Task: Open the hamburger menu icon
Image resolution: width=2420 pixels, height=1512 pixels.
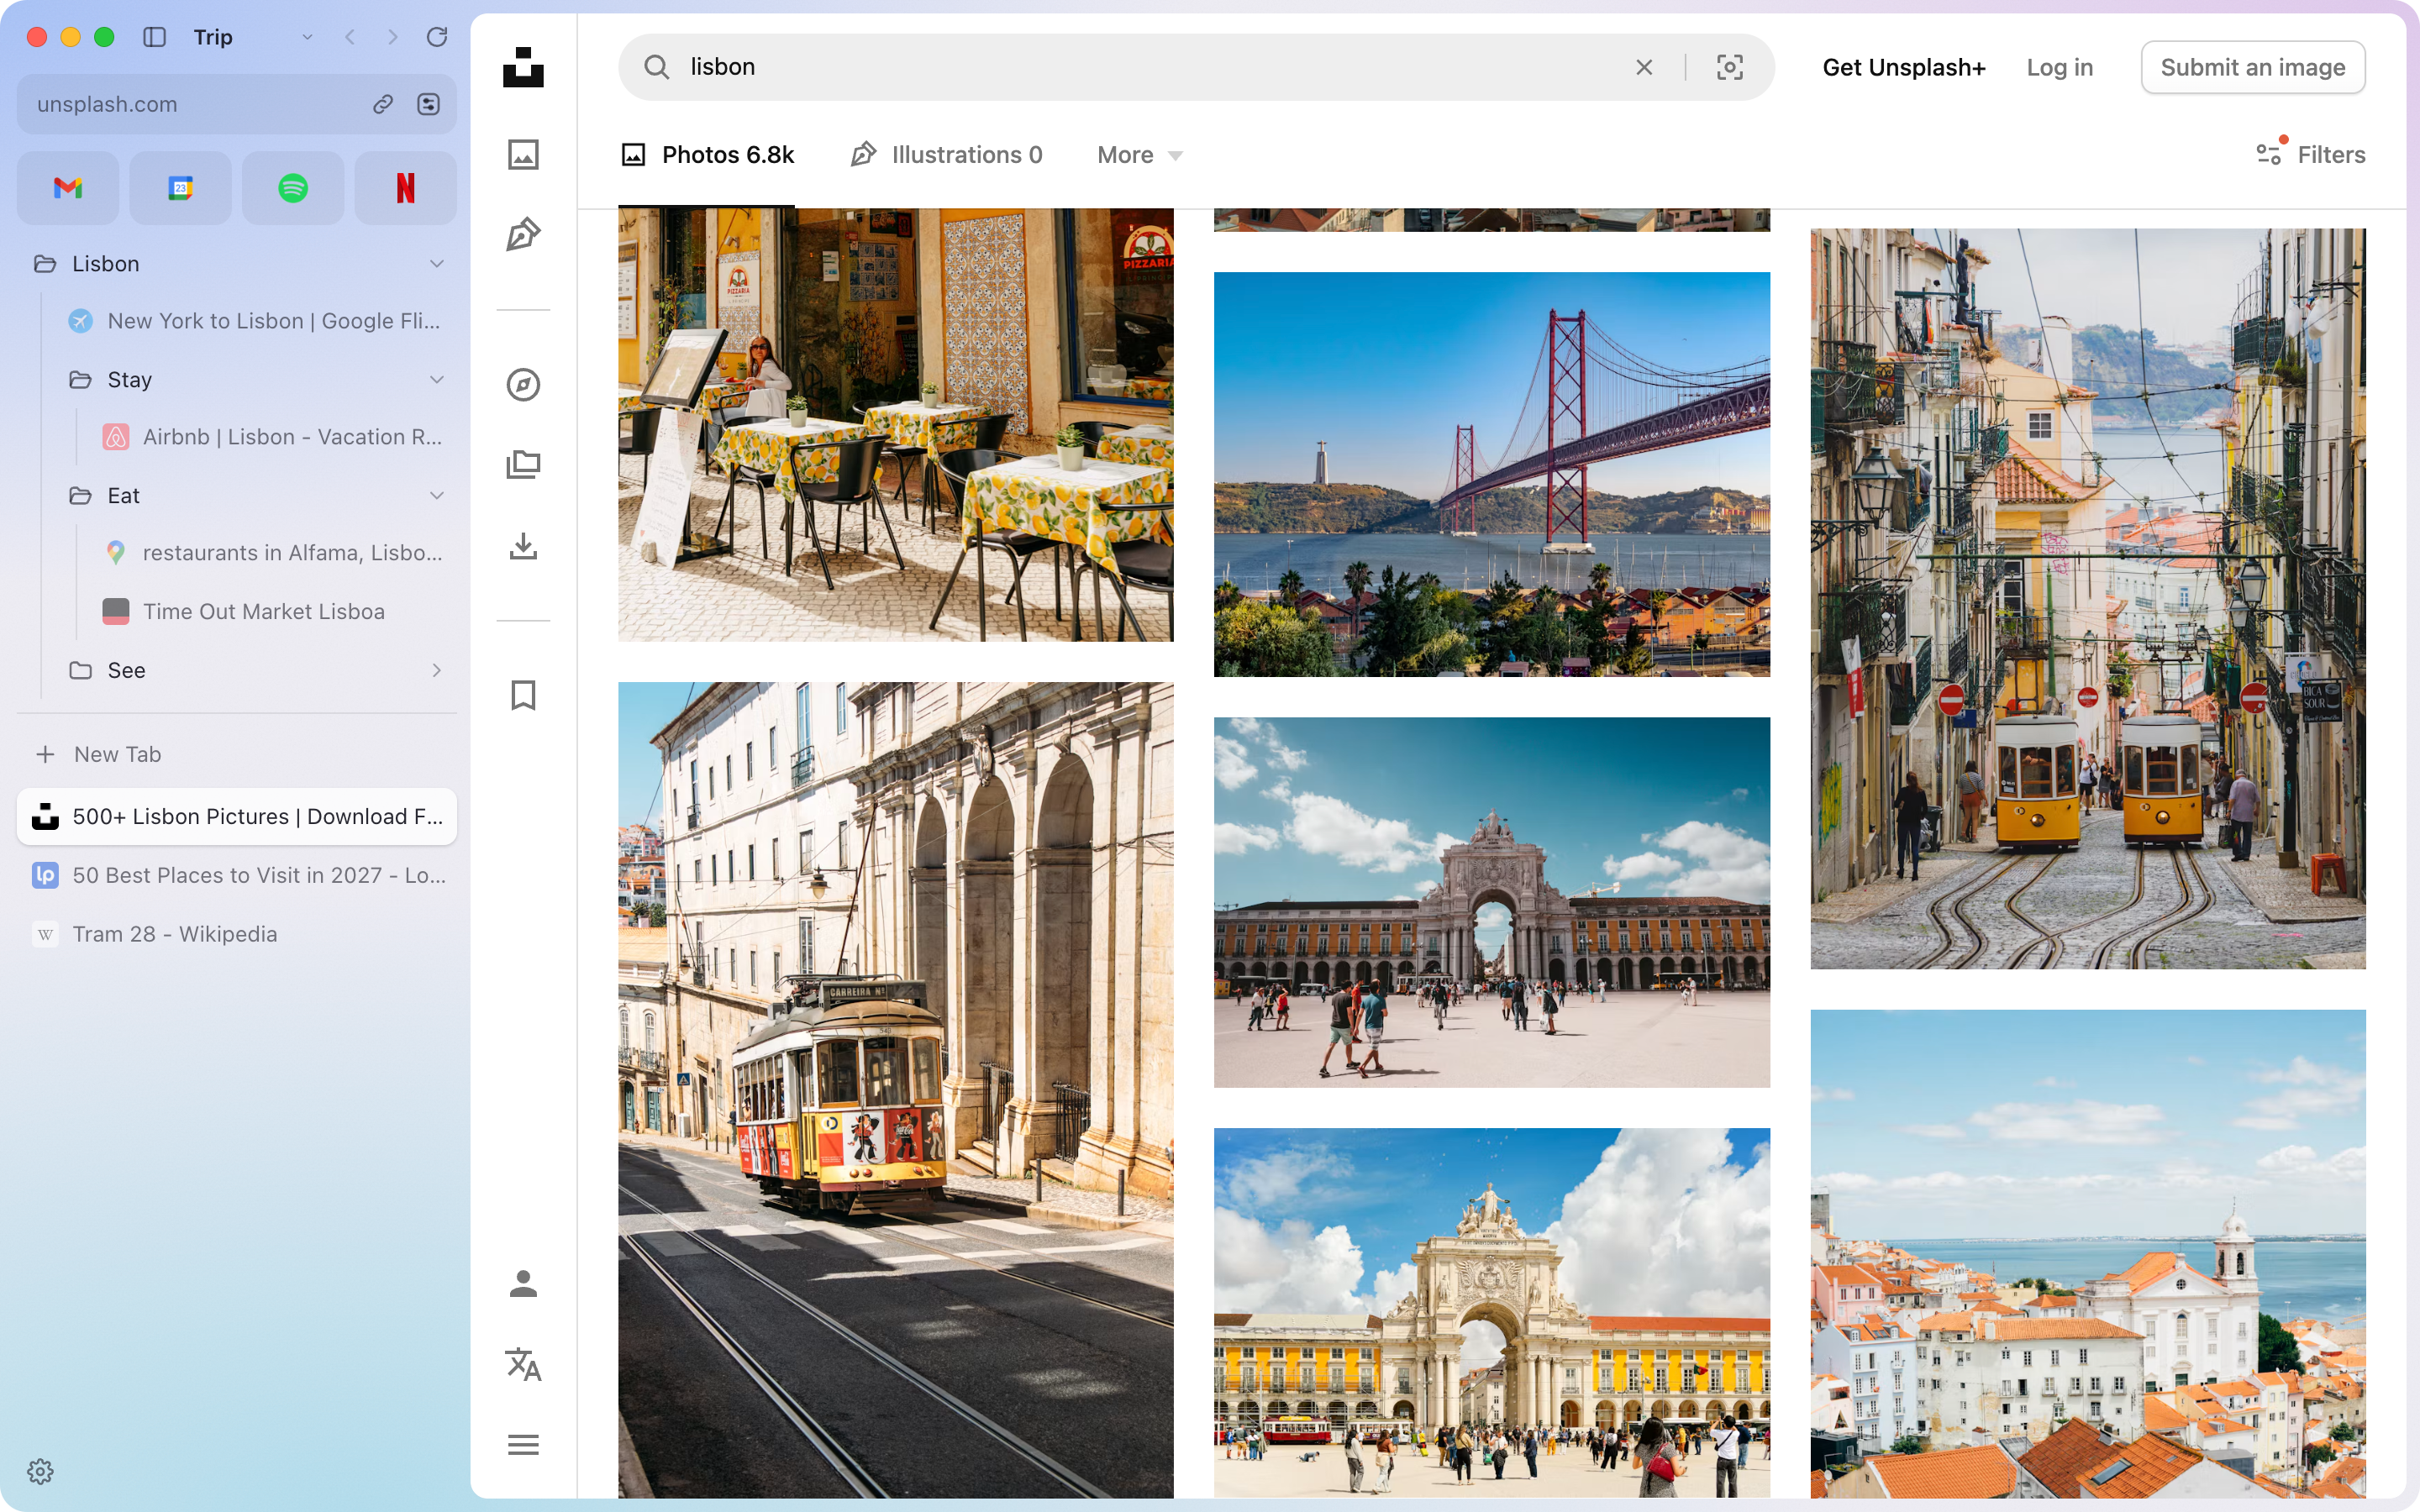Action: [x=523, y=1445]
